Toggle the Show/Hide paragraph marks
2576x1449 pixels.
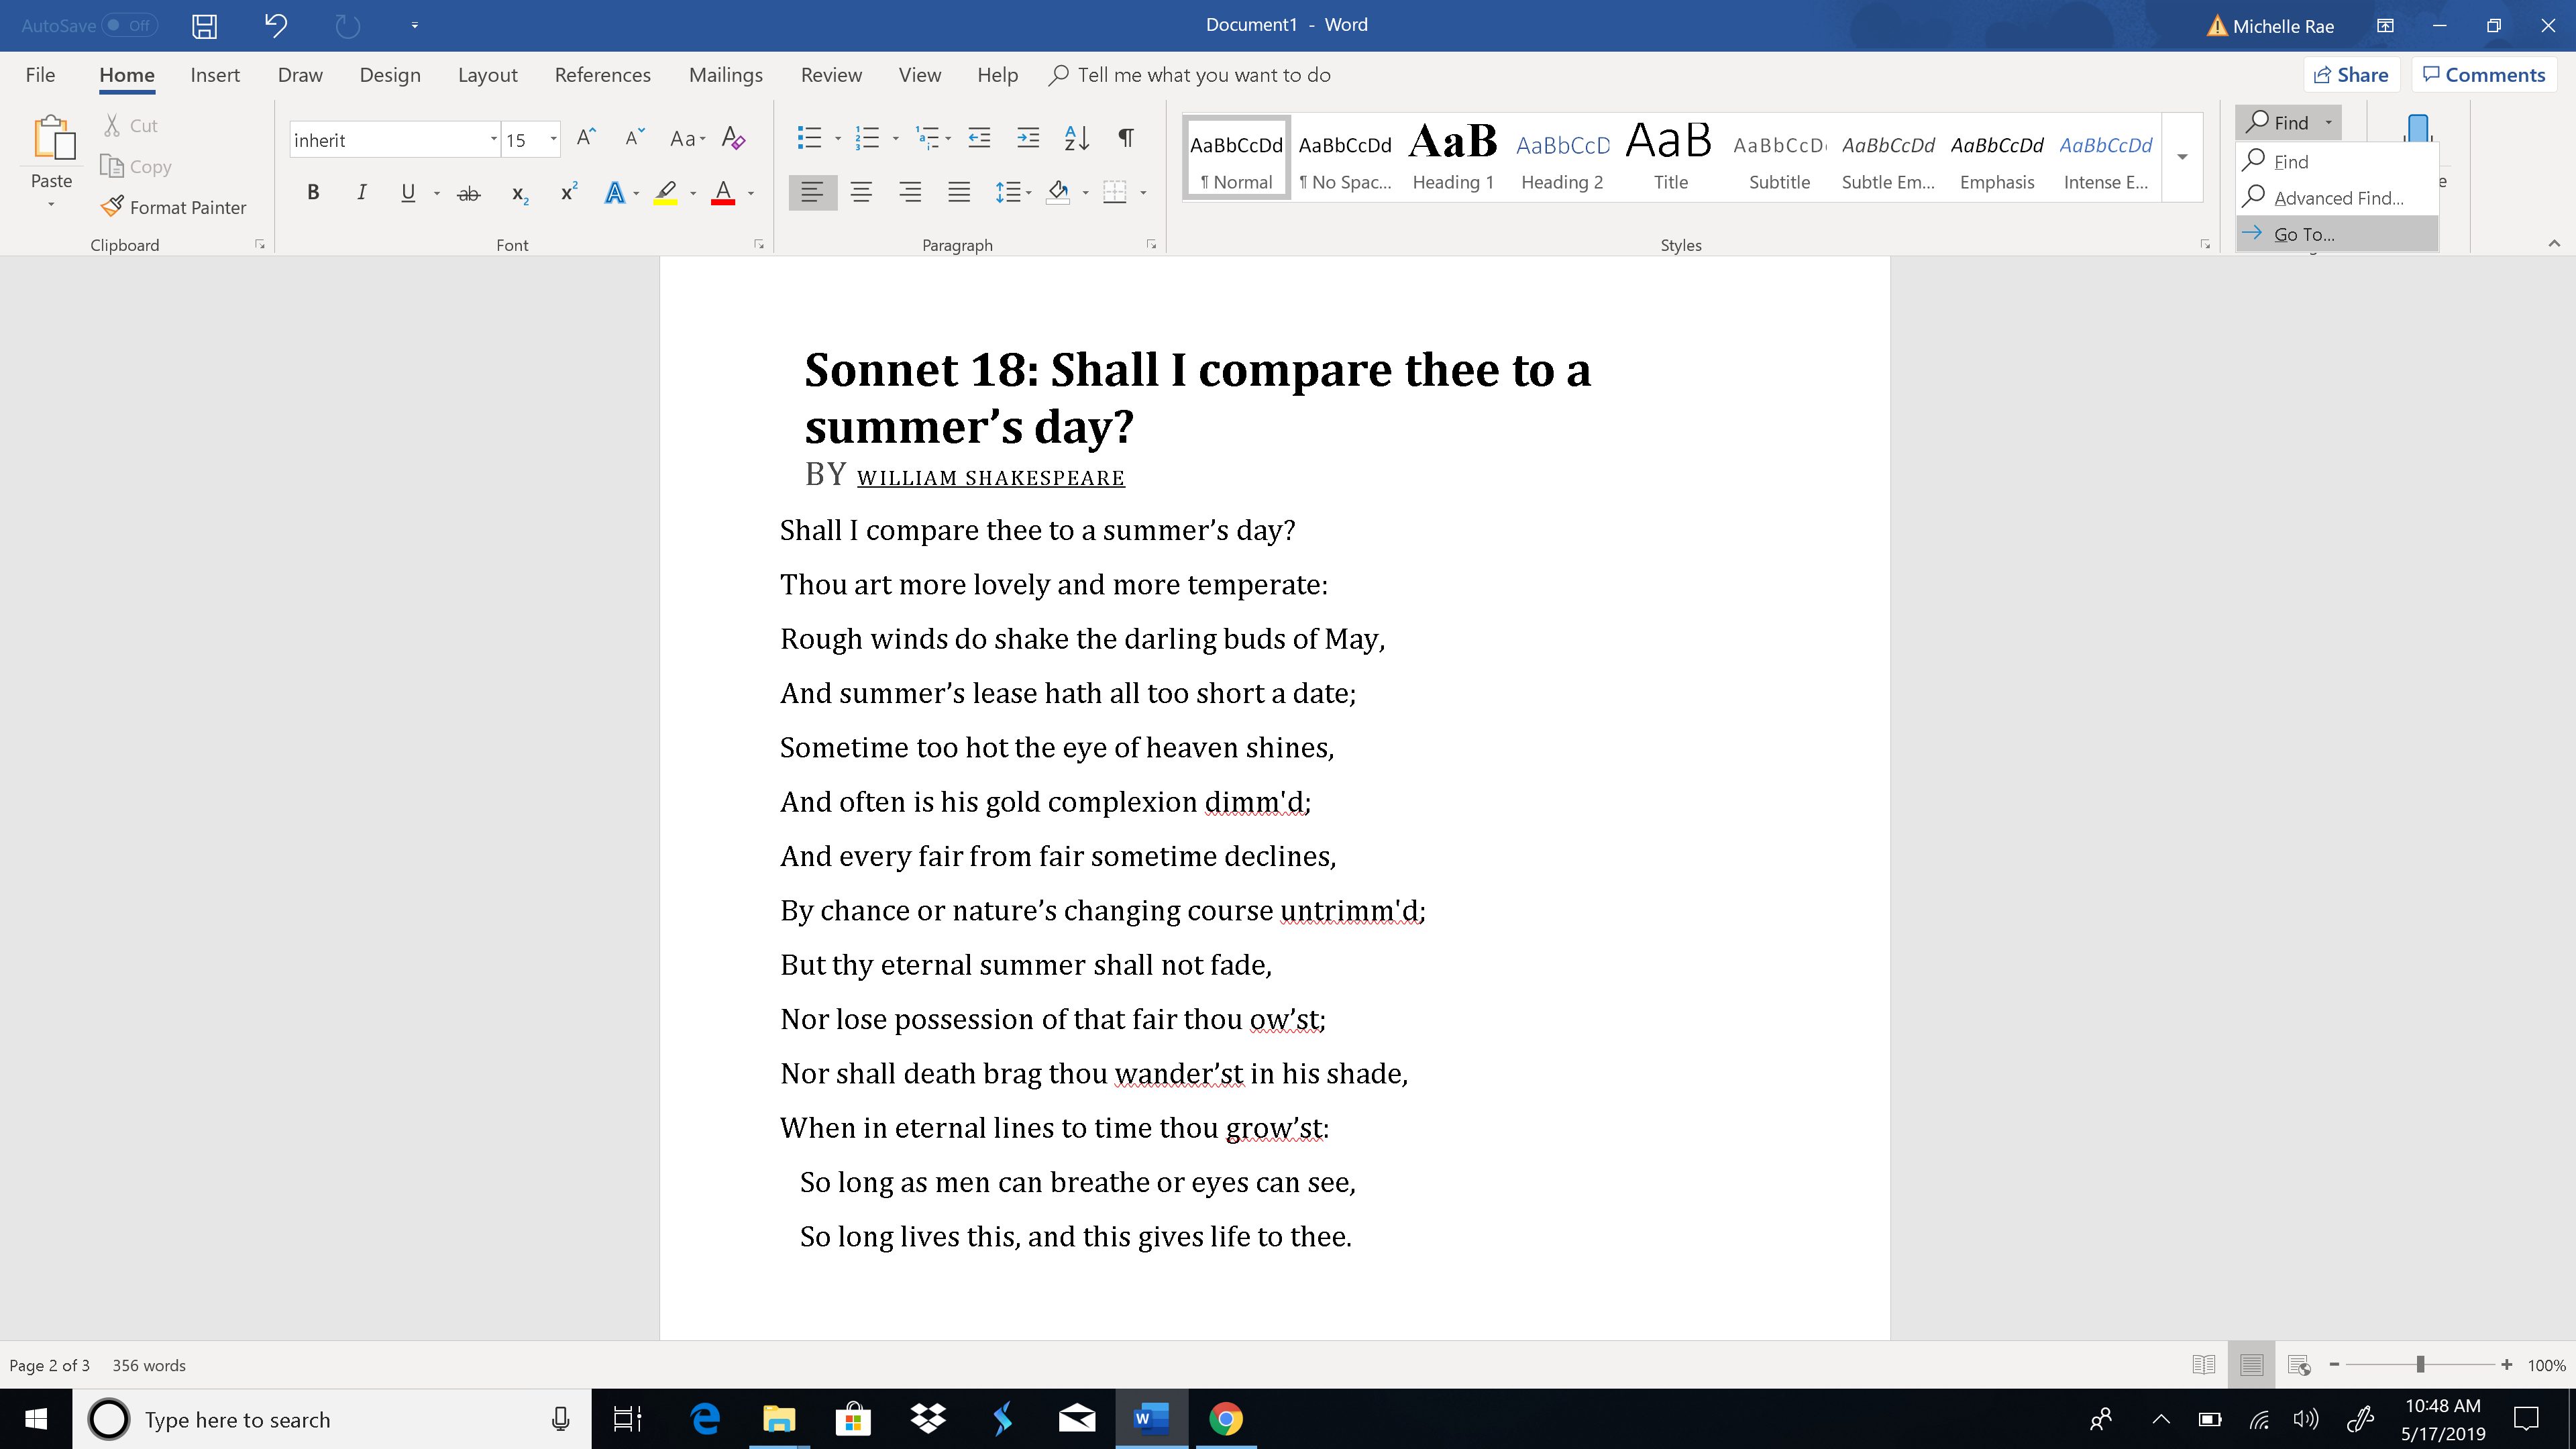1126,139
